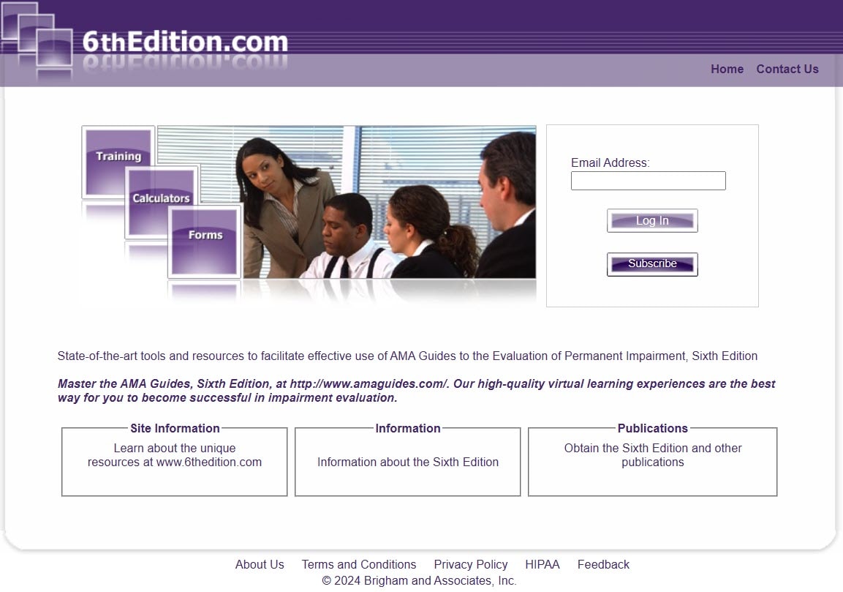Select the Training tile
Image resolution: width=843 pixels, height=592 pixels.
coord(118,162)
